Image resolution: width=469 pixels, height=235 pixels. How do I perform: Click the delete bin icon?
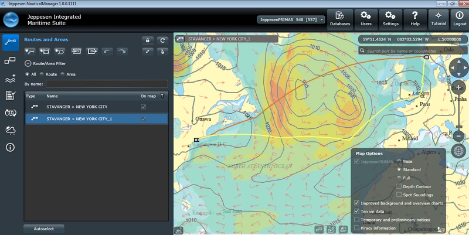(162, 52)
